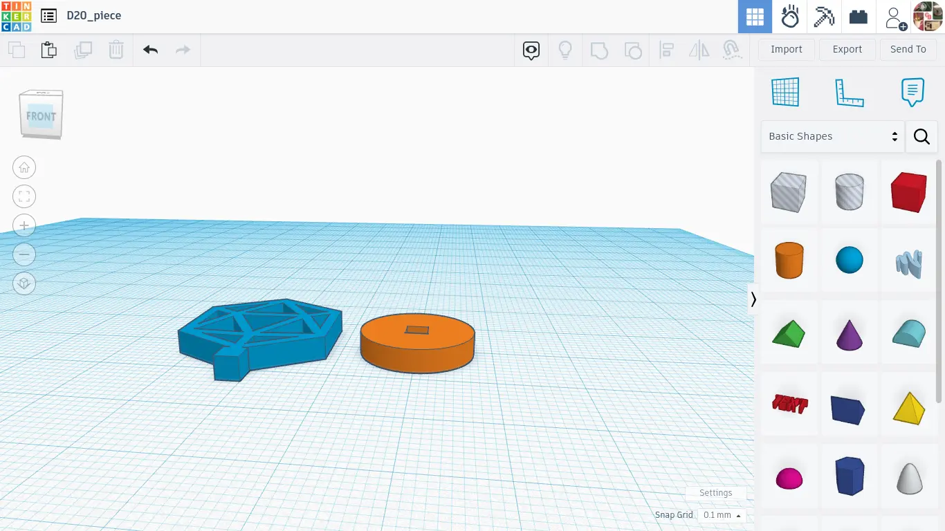The image size is (945, 531).
Task: Toggle 3D Design grid view mode
Action: point(755,17)
